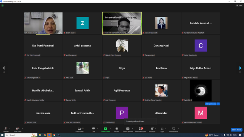Open File Explorer from the taskbar
This screenshot has height=137, width=244.
pyautogui.click(x=40, y=135)
